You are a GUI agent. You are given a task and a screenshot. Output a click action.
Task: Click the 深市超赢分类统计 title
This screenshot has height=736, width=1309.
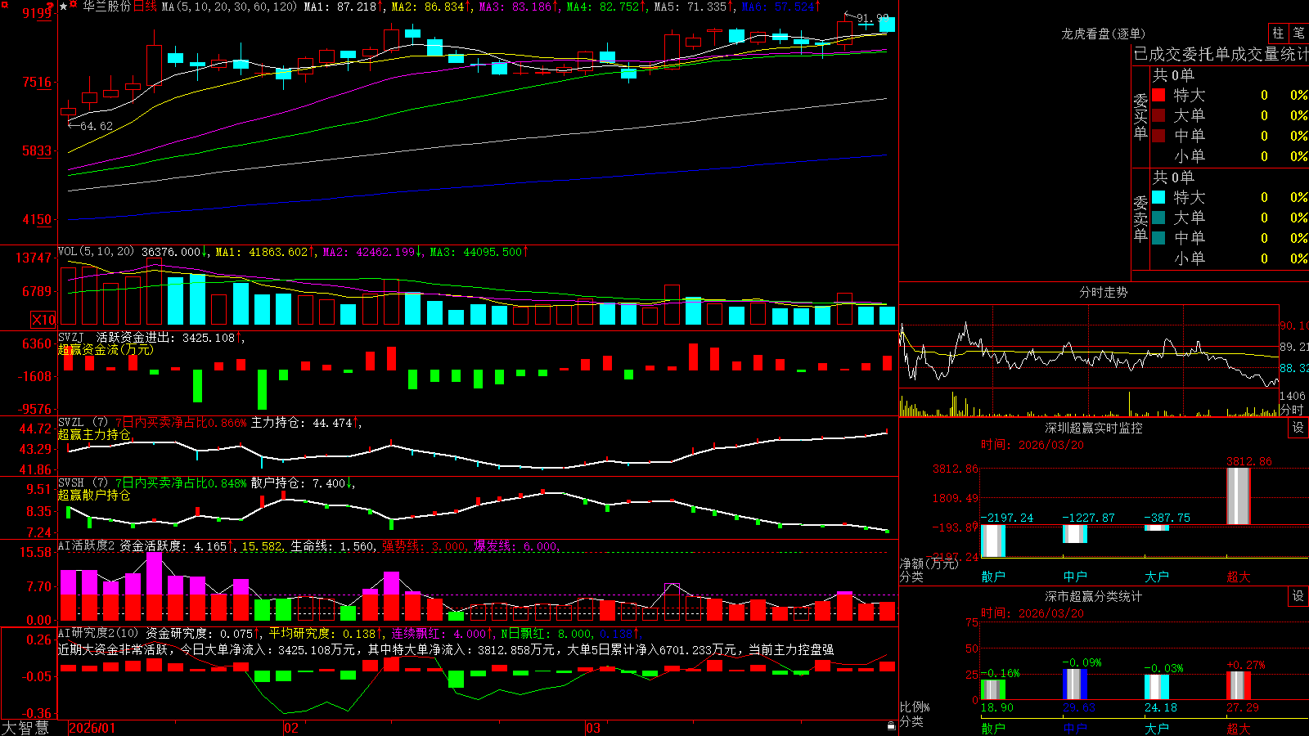point(1093,596)
